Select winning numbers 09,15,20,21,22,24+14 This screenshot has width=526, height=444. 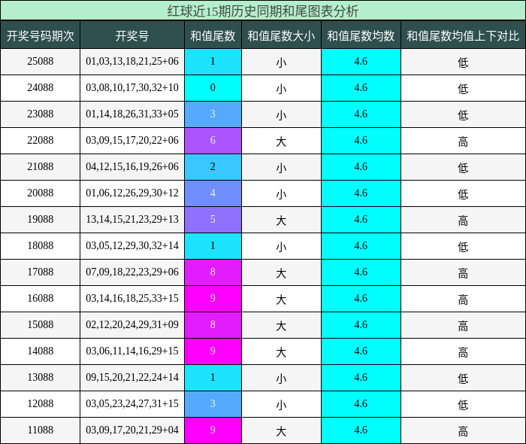pos(132,378)
